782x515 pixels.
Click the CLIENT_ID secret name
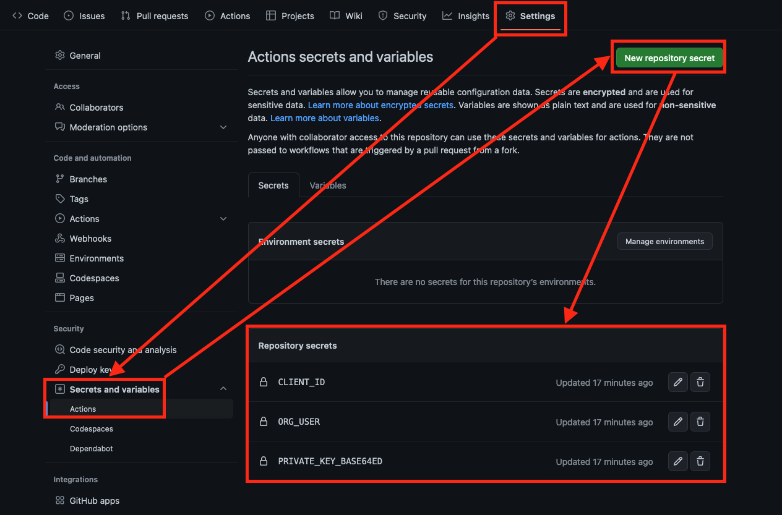[301, 382]
